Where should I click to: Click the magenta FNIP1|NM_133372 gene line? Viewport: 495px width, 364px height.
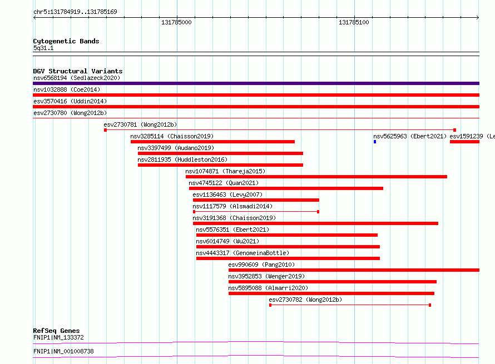point(256,342)
